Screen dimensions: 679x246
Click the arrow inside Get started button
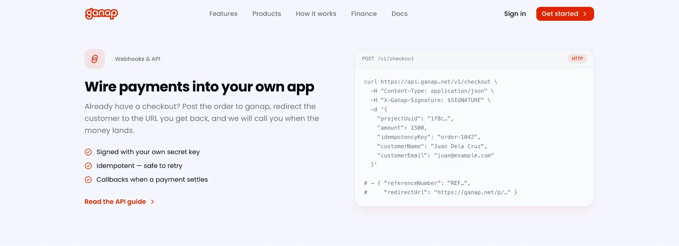pos(585,14)
